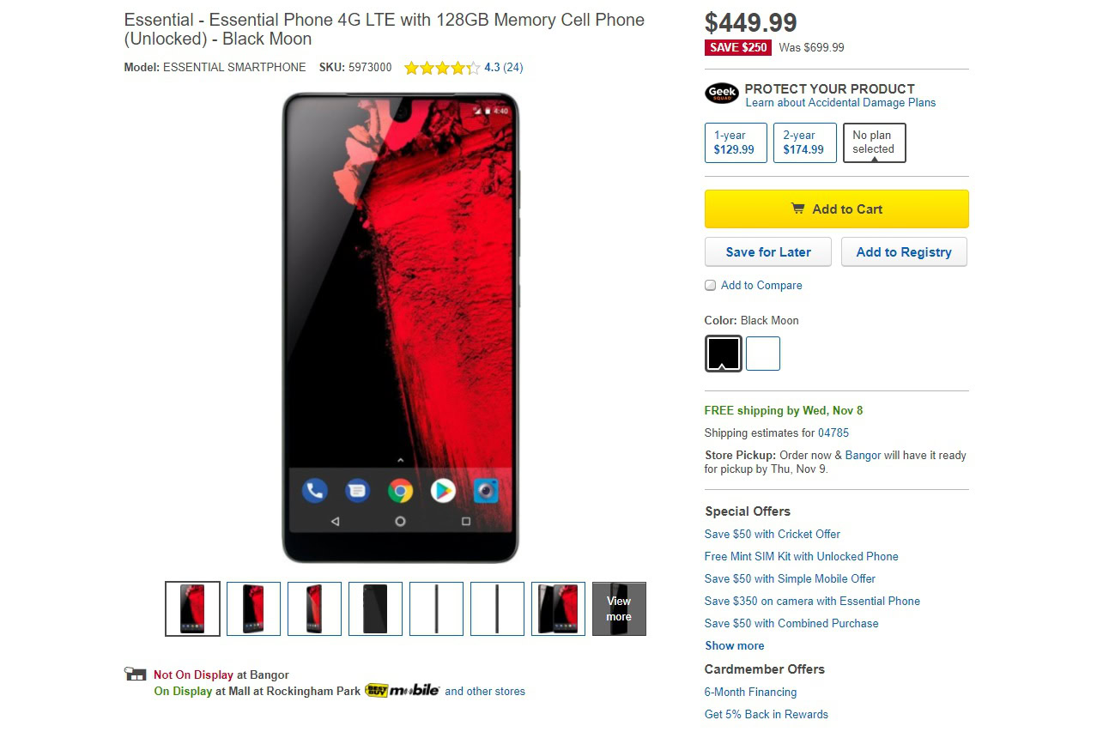
Task: Open the 6-Month Financing link
Action: click(x=750, y=693)
